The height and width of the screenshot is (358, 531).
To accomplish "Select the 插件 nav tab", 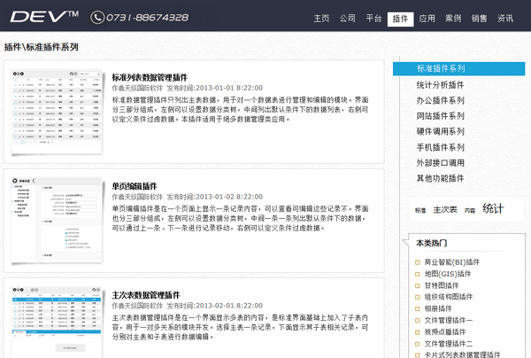I will (400, 19).
